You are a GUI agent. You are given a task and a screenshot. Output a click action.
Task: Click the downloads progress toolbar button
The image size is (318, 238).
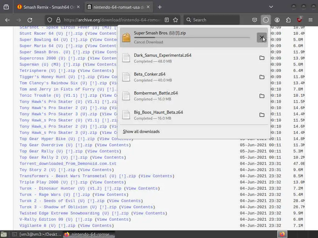tap(266, 20)
